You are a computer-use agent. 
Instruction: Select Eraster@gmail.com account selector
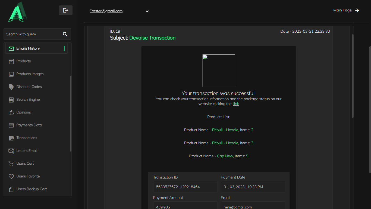click(x=106, y=11)
